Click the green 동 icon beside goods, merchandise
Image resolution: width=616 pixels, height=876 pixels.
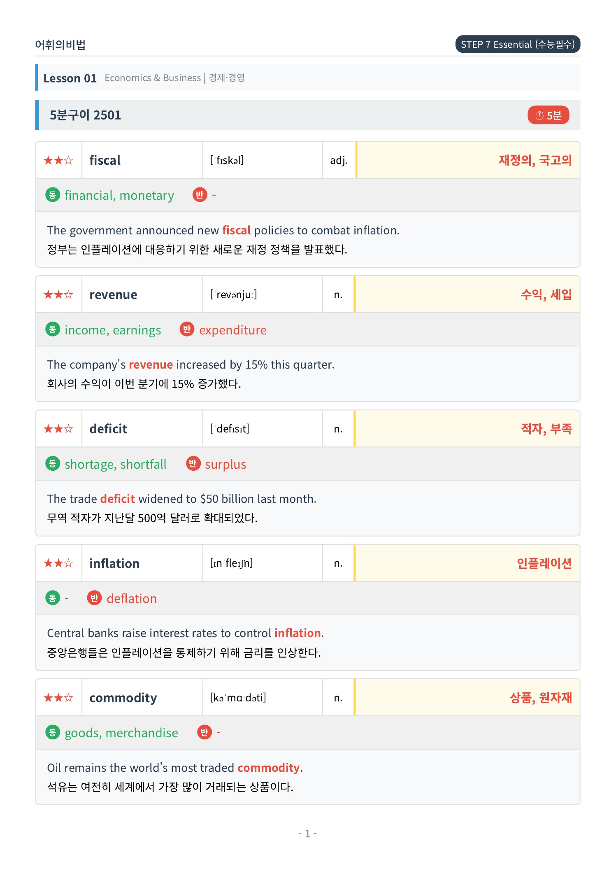pyautogui.click(x=52, y=732)
